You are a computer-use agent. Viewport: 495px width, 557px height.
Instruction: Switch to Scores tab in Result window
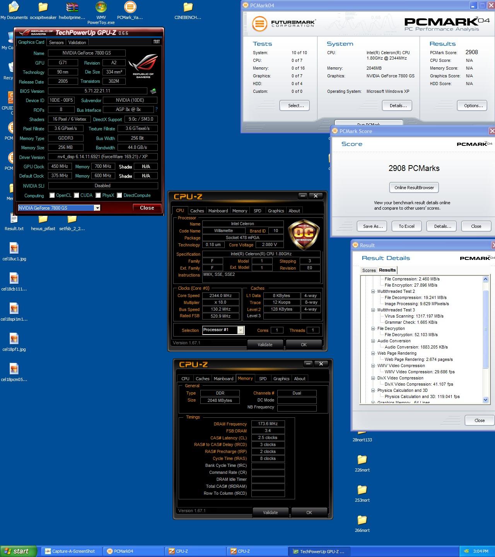[x=369, y=270]
